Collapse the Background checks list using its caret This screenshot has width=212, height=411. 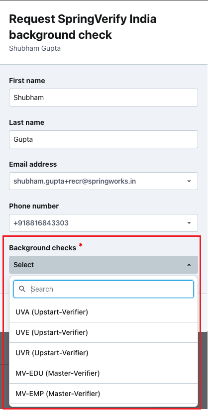coord(189,265)
